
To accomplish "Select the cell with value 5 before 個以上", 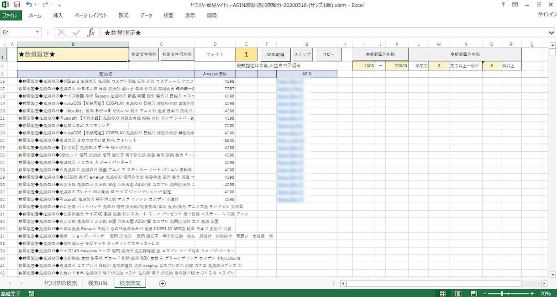I will coord(492,66).
